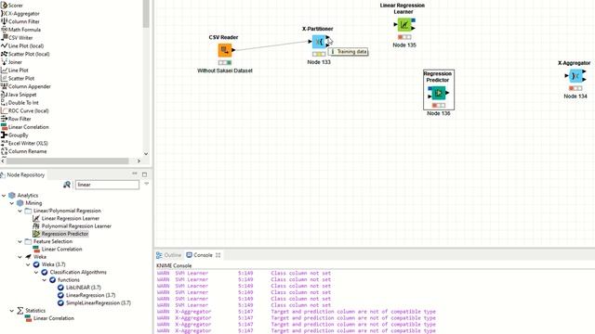Activate the Node Repository tab
Image resolution: width=595 pixels, height=334 pixels.
(x=22, y=174)
